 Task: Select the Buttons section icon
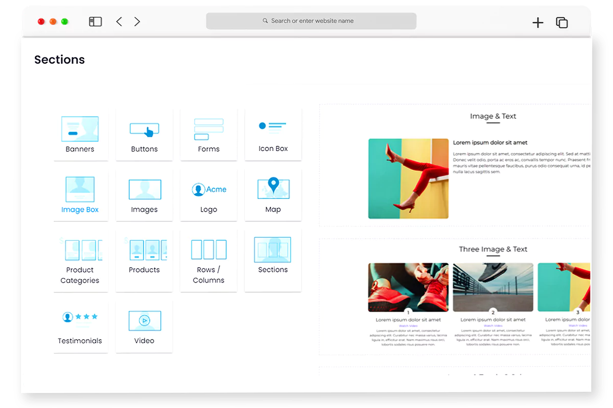(x=144, y=135)
